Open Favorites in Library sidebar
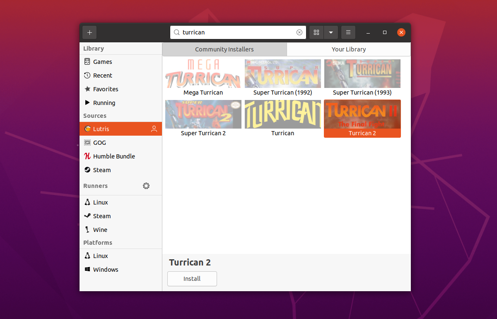Screen dimensions: 497x319 106,89
